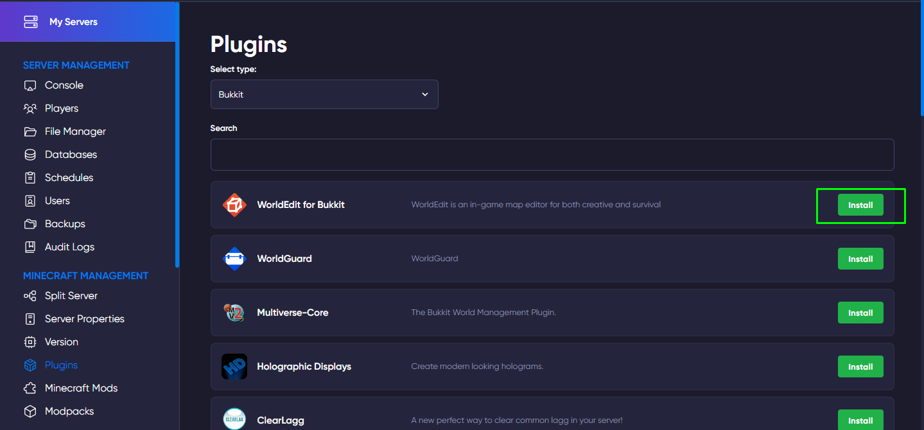Click the main page vertical scrollbar
The width and height of the screenshot is (924, 430).
click(921, 59)
